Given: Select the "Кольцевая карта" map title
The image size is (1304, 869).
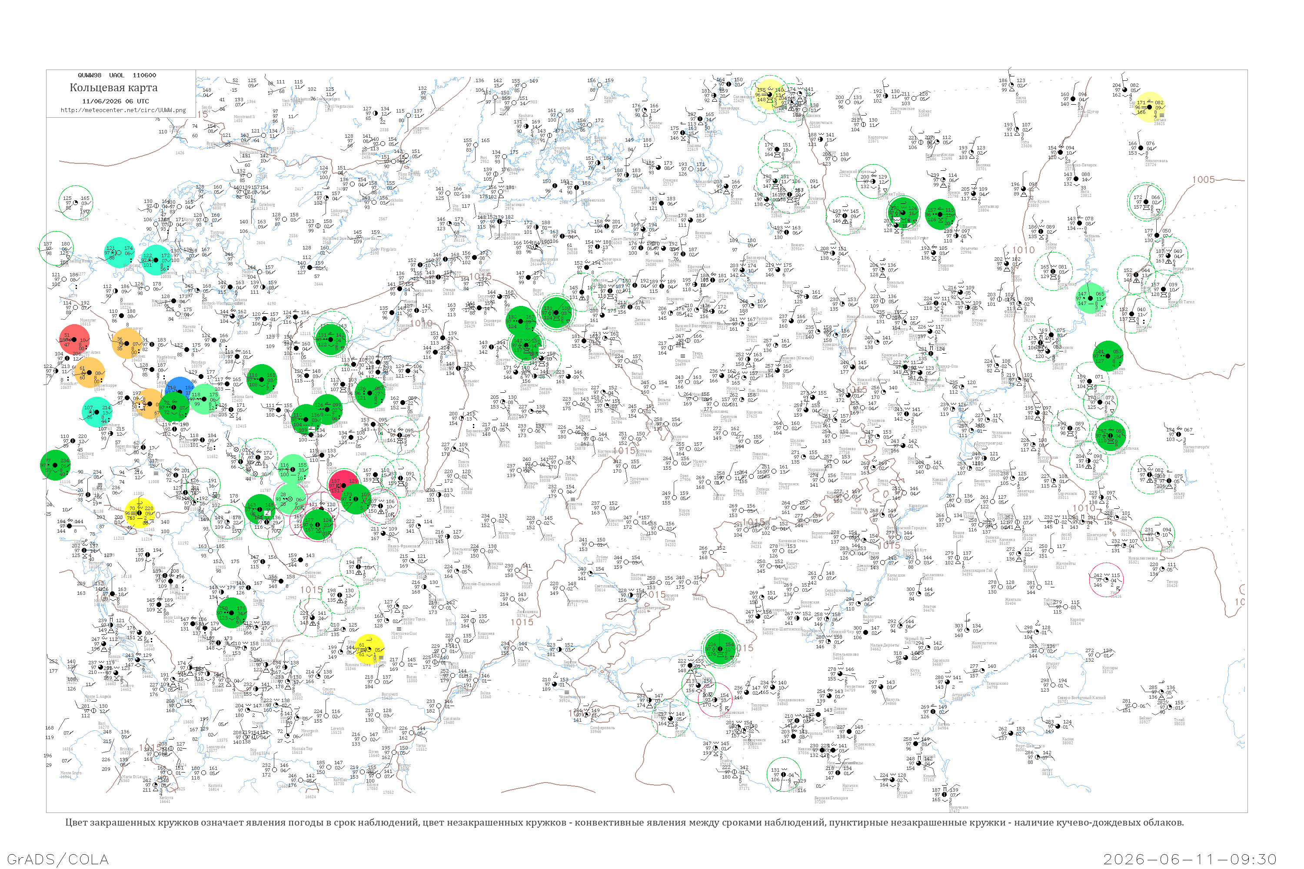Looking at the screenshot, I should click(x=113, y=88).
